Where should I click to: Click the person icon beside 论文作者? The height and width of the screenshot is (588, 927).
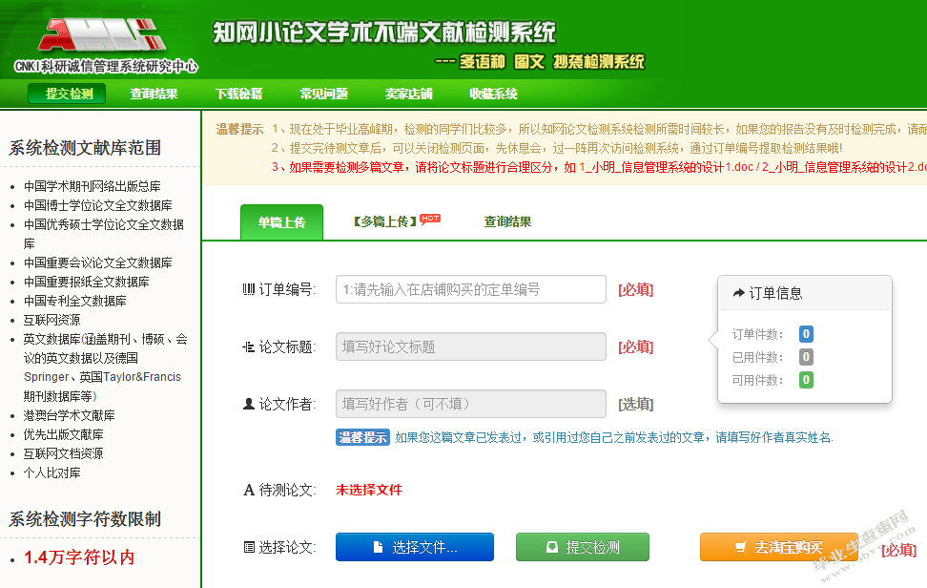249,404
